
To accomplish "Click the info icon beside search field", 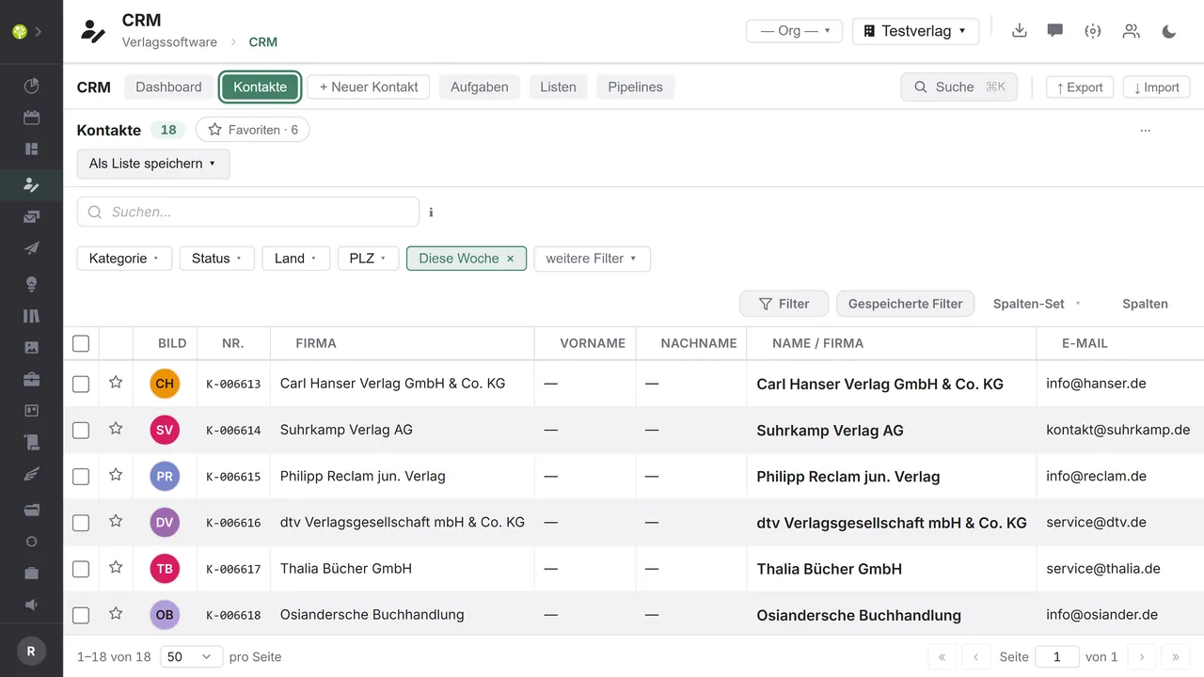I will [x=431, y=213].
